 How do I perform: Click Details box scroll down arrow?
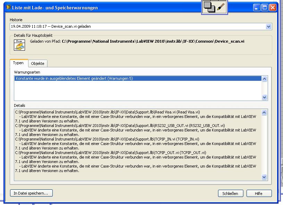264,177
